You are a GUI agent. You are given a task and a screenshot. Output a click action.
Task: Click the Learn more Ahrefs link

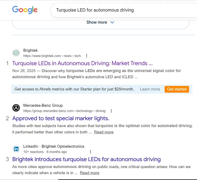click(150, 89)
